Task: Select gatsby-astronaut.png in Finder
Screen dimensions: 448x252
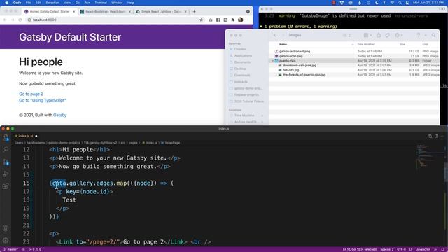Action: tap(295, 51)
